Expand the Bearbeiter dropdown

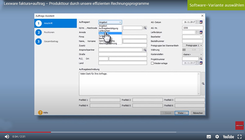[x=201, y=37]
